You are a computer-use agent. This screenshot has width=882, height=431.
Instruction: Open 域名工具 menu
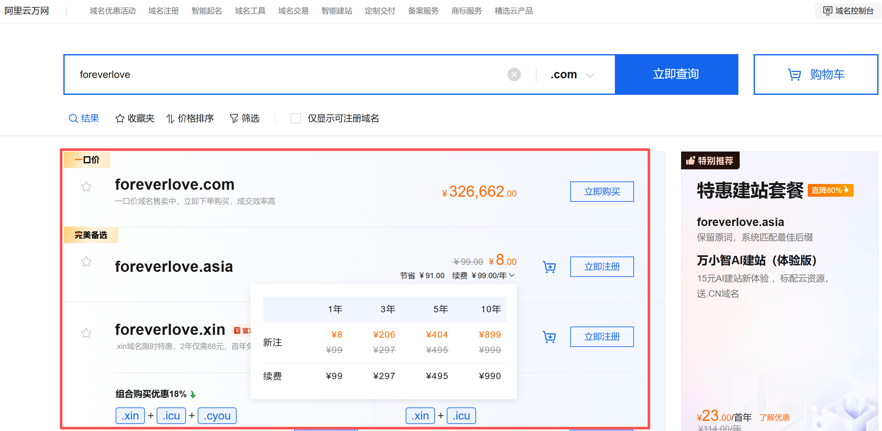pyautogui.click(x=250, y=11)
